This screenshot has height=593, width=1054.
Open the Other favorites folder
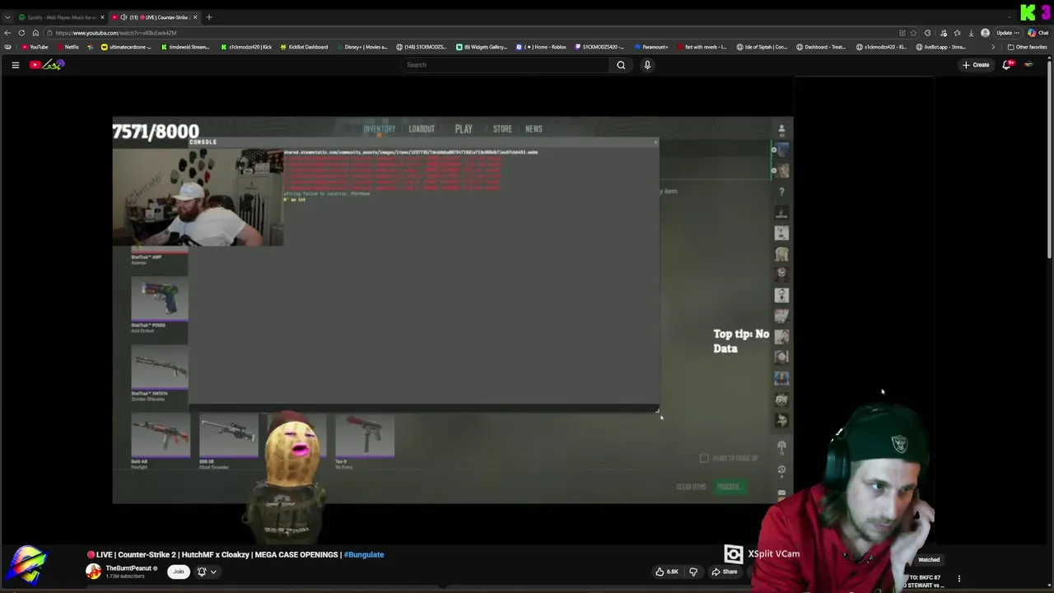click(1028, 47)
